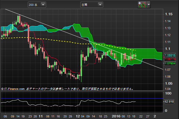Click the RSI scale 100 label
Viewport: 179px width, 119px height.
point(168,93)
